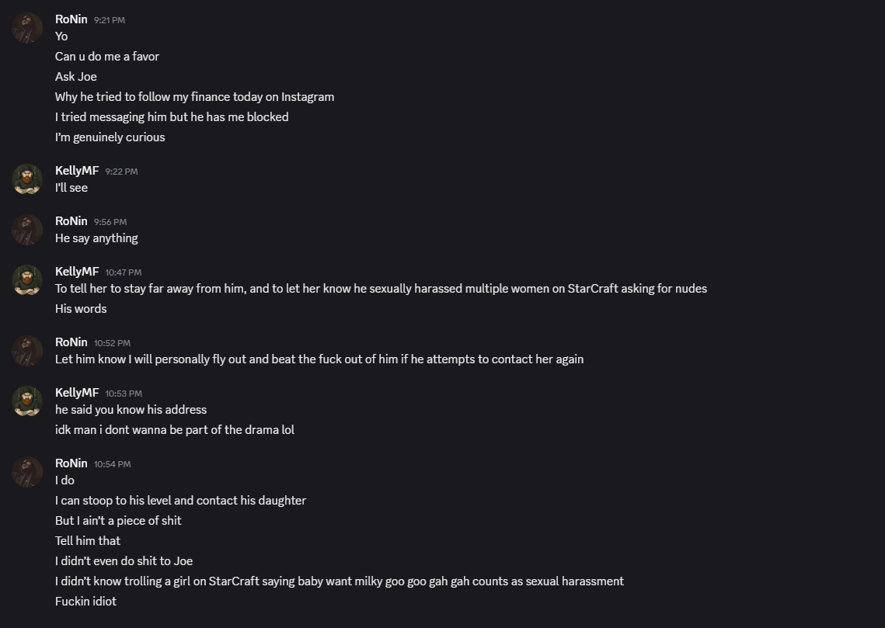Image resolution: width=885 pixels, height=628 pixels.
Task: Click RoNin's avatar beside the 9:21 PM message
Action: 27,28
